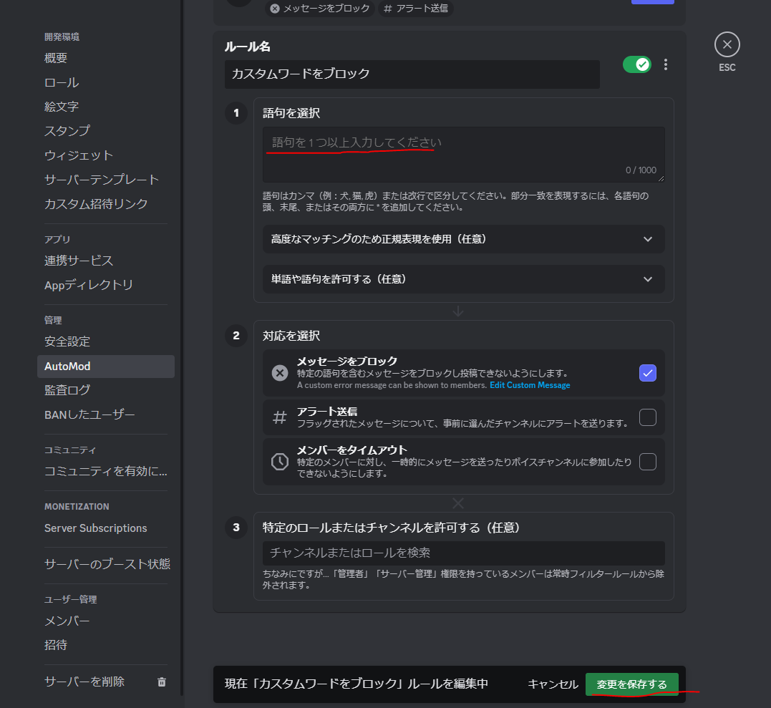Select AutoMod in sidebar

pos(106,367)
